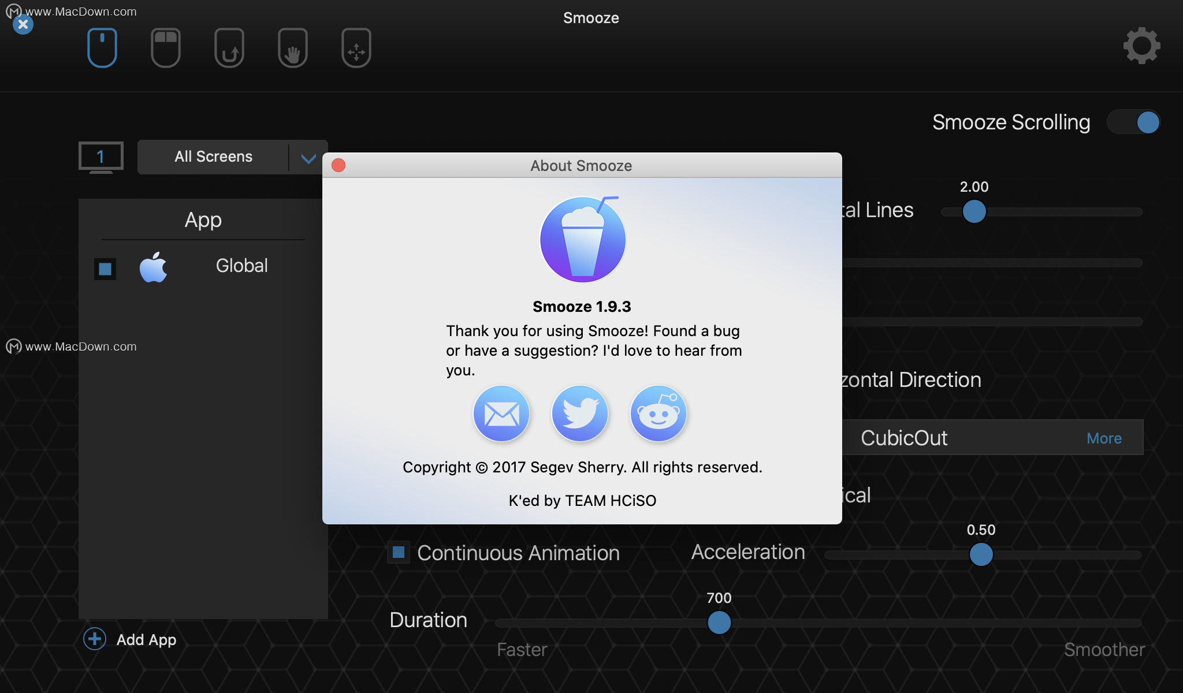Click the Acceleration label
The image size is (1183, 693).
point(748,552)
